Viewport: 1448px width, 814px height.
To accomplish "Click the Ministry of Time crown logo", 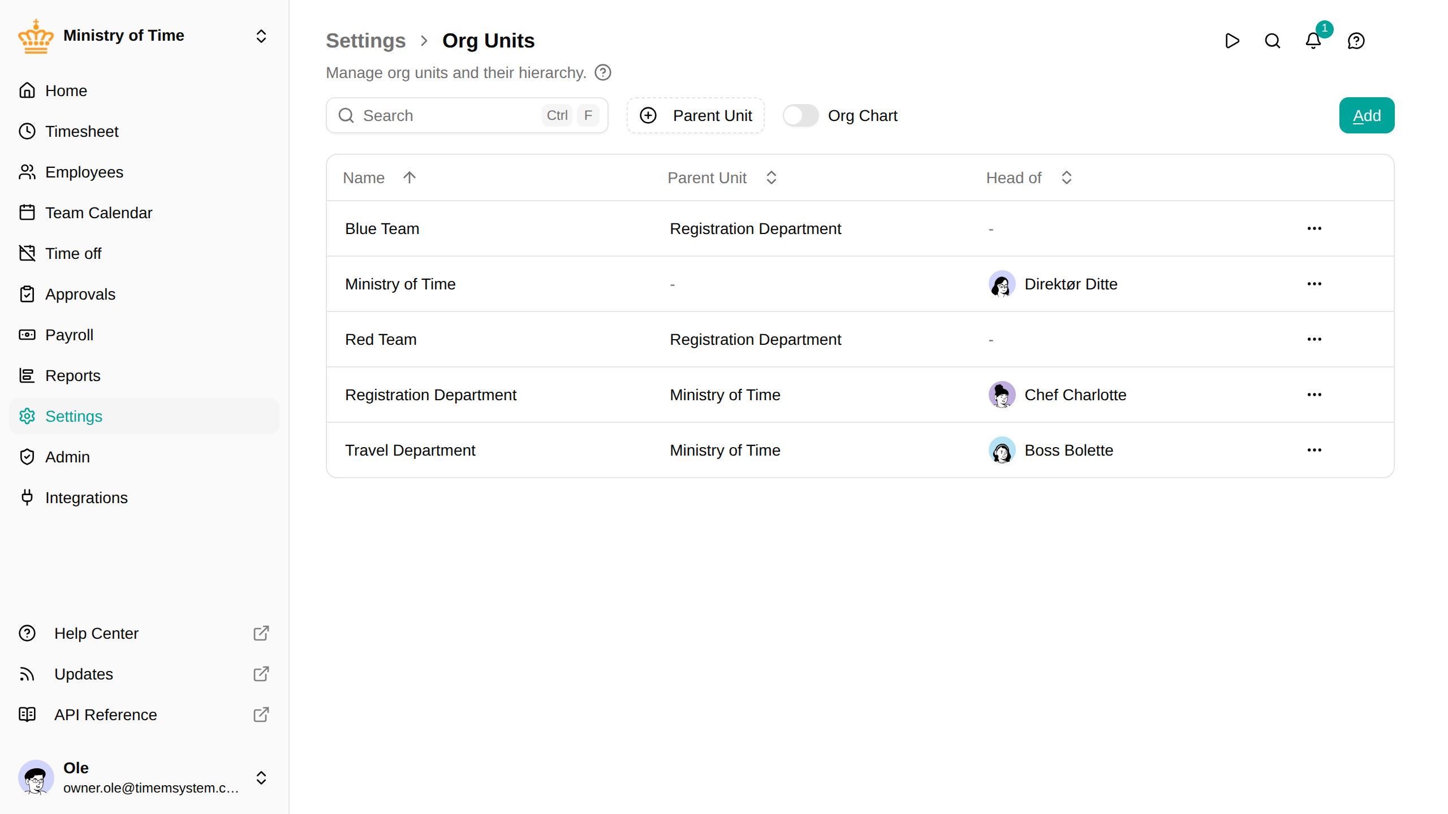I will 36,36.
